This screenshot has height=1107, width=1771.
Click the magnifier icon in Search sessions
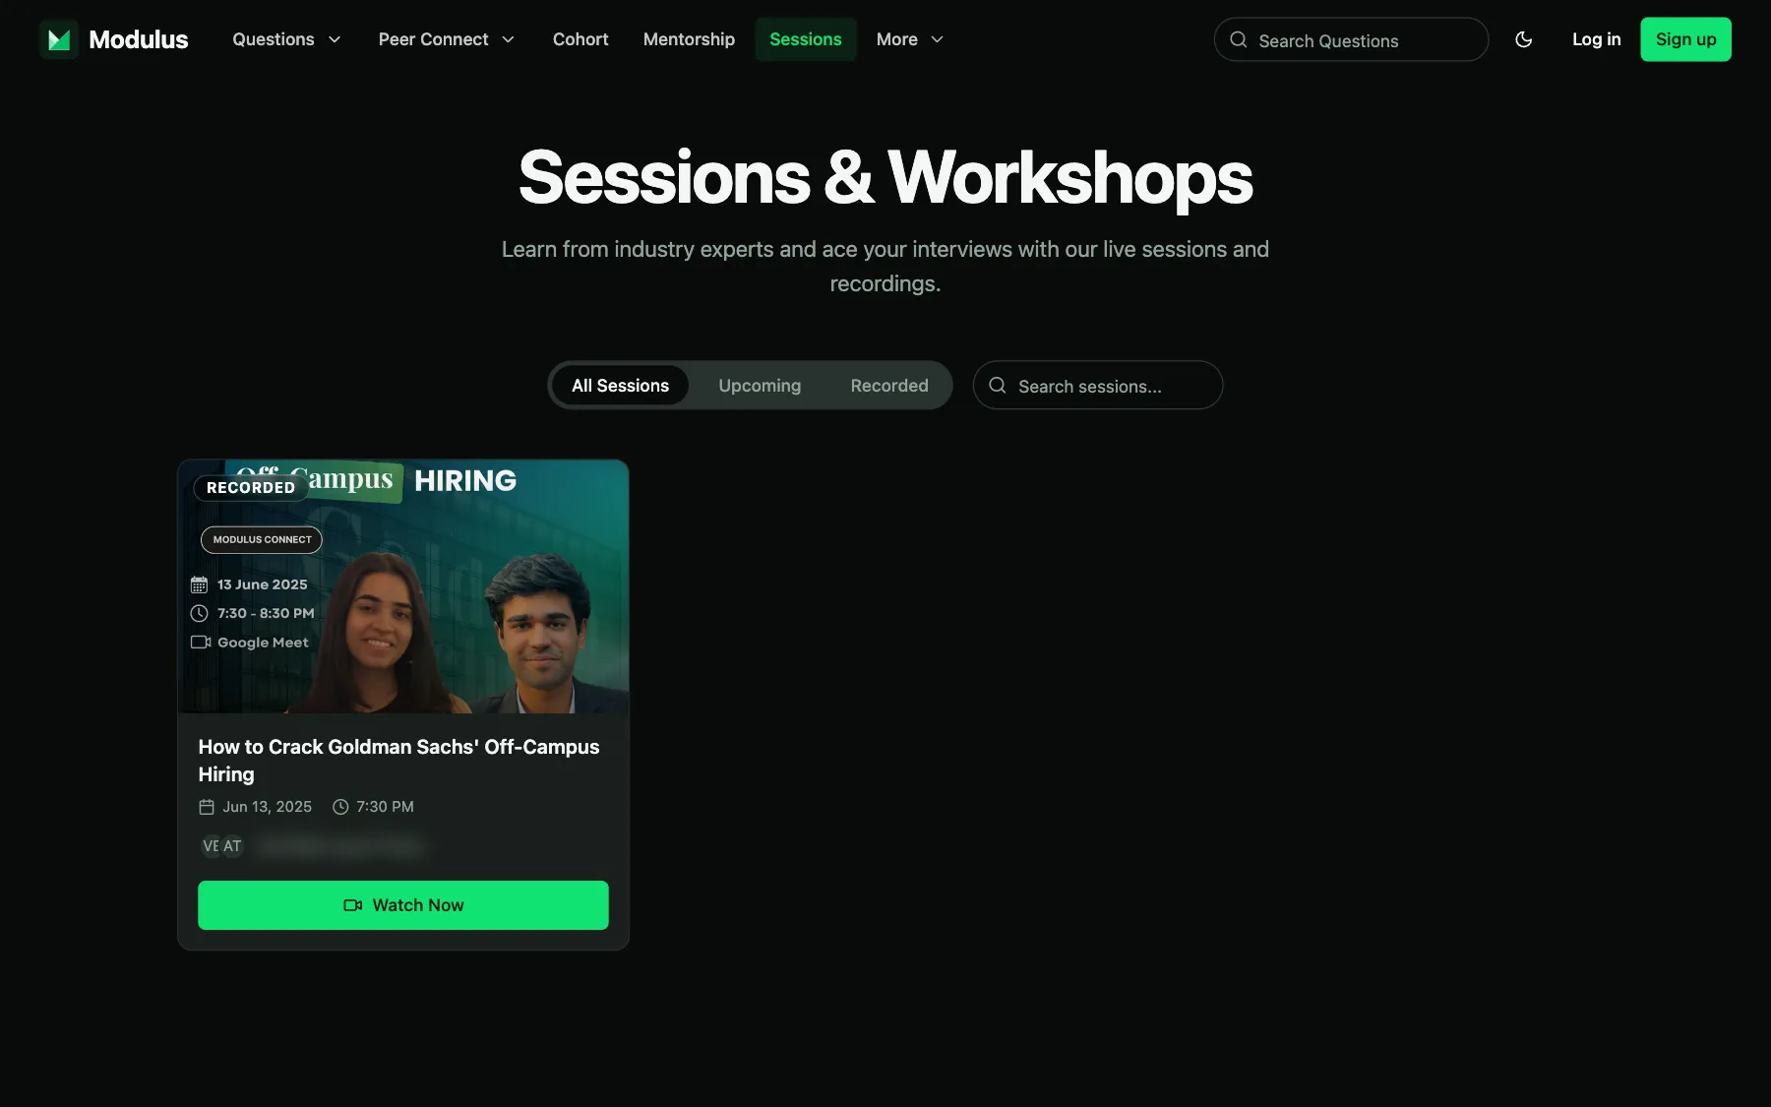pos(998,385)
